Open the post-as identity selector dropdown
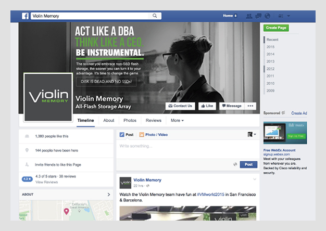326x231 pixels. coord(252,134)
